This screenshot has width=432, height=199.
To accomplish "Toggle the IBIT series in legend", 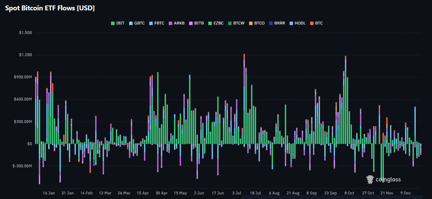I will (x=118, y=23).
